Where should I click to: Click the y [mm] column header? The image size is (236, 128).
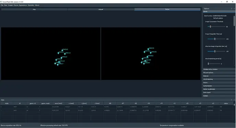click(84, 103)
